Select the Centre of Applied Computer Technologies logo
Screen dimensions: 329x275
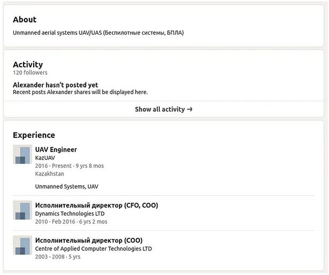pos(22,245)
